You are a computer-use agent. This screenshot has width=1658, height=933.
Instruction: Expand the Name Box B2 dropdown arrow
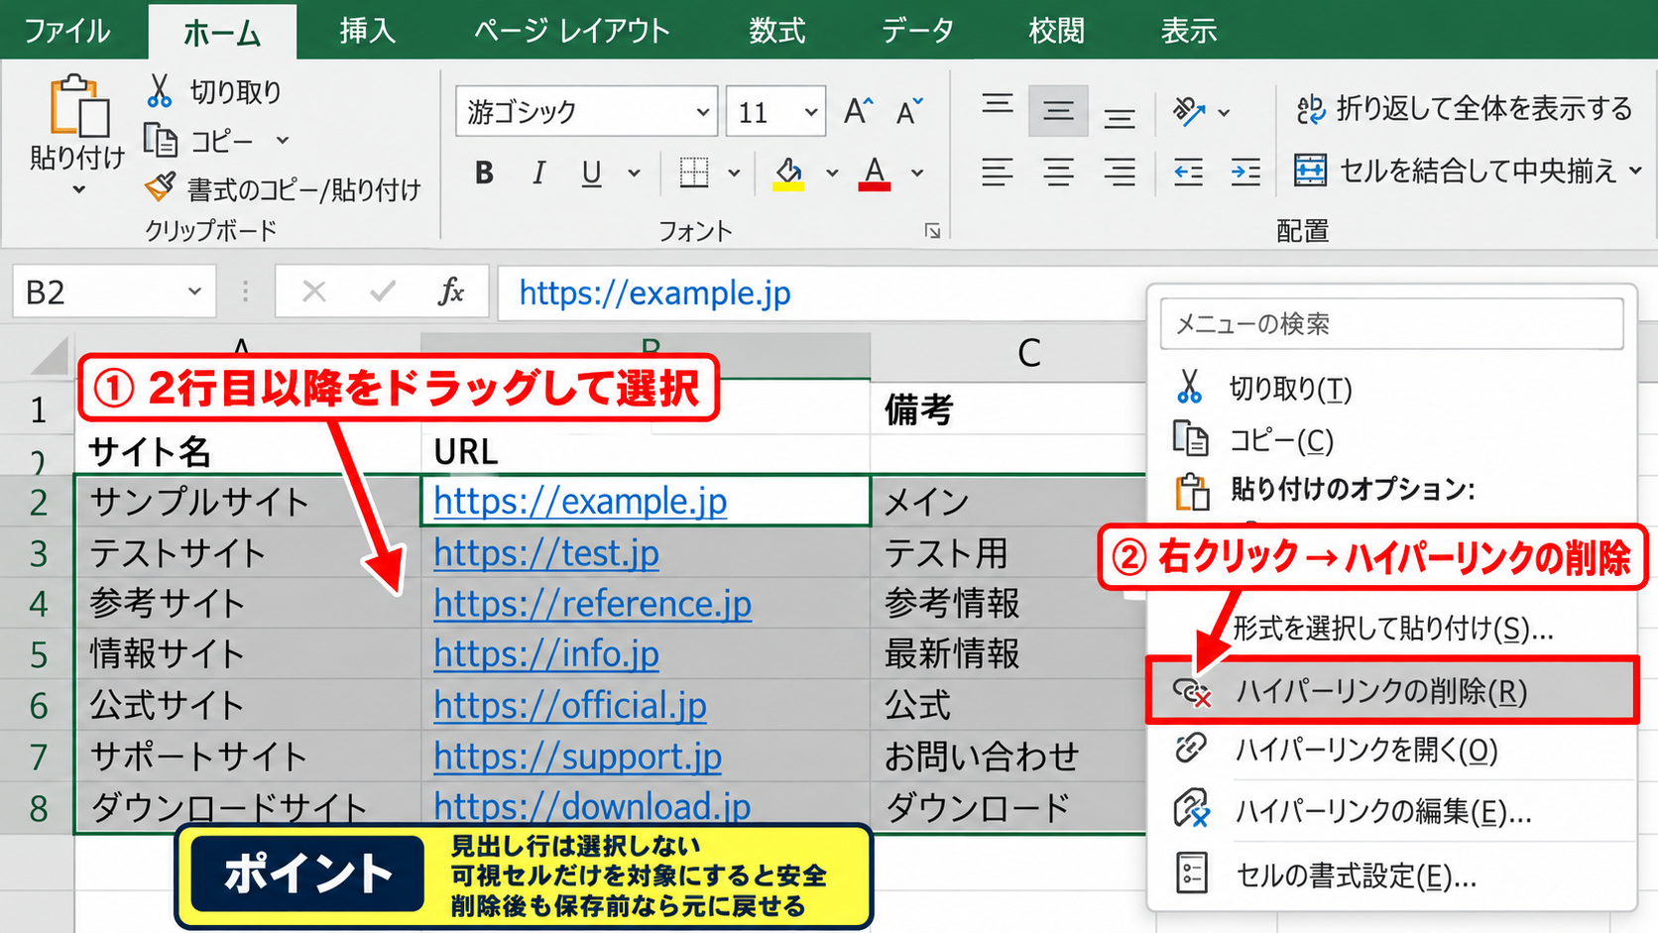pyautogui.click(x=194, y=292)
